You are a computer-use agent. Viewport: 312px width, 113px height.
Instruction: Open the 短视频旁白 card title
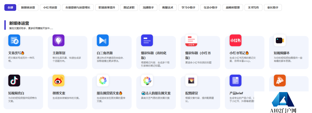point(16,93)
